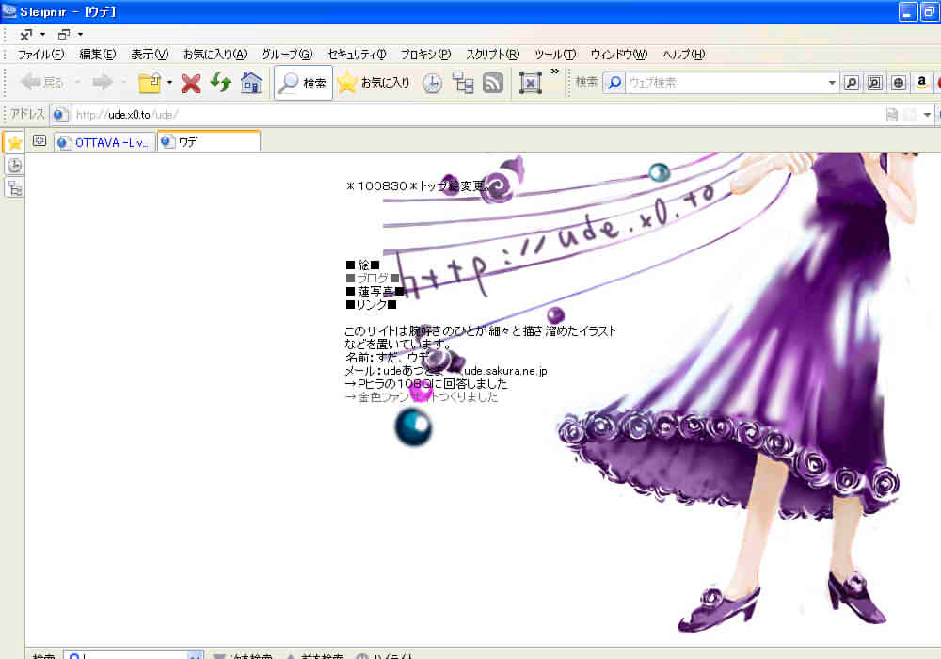
Task: Open the ■リンク■ link
Action: point(371,304)
